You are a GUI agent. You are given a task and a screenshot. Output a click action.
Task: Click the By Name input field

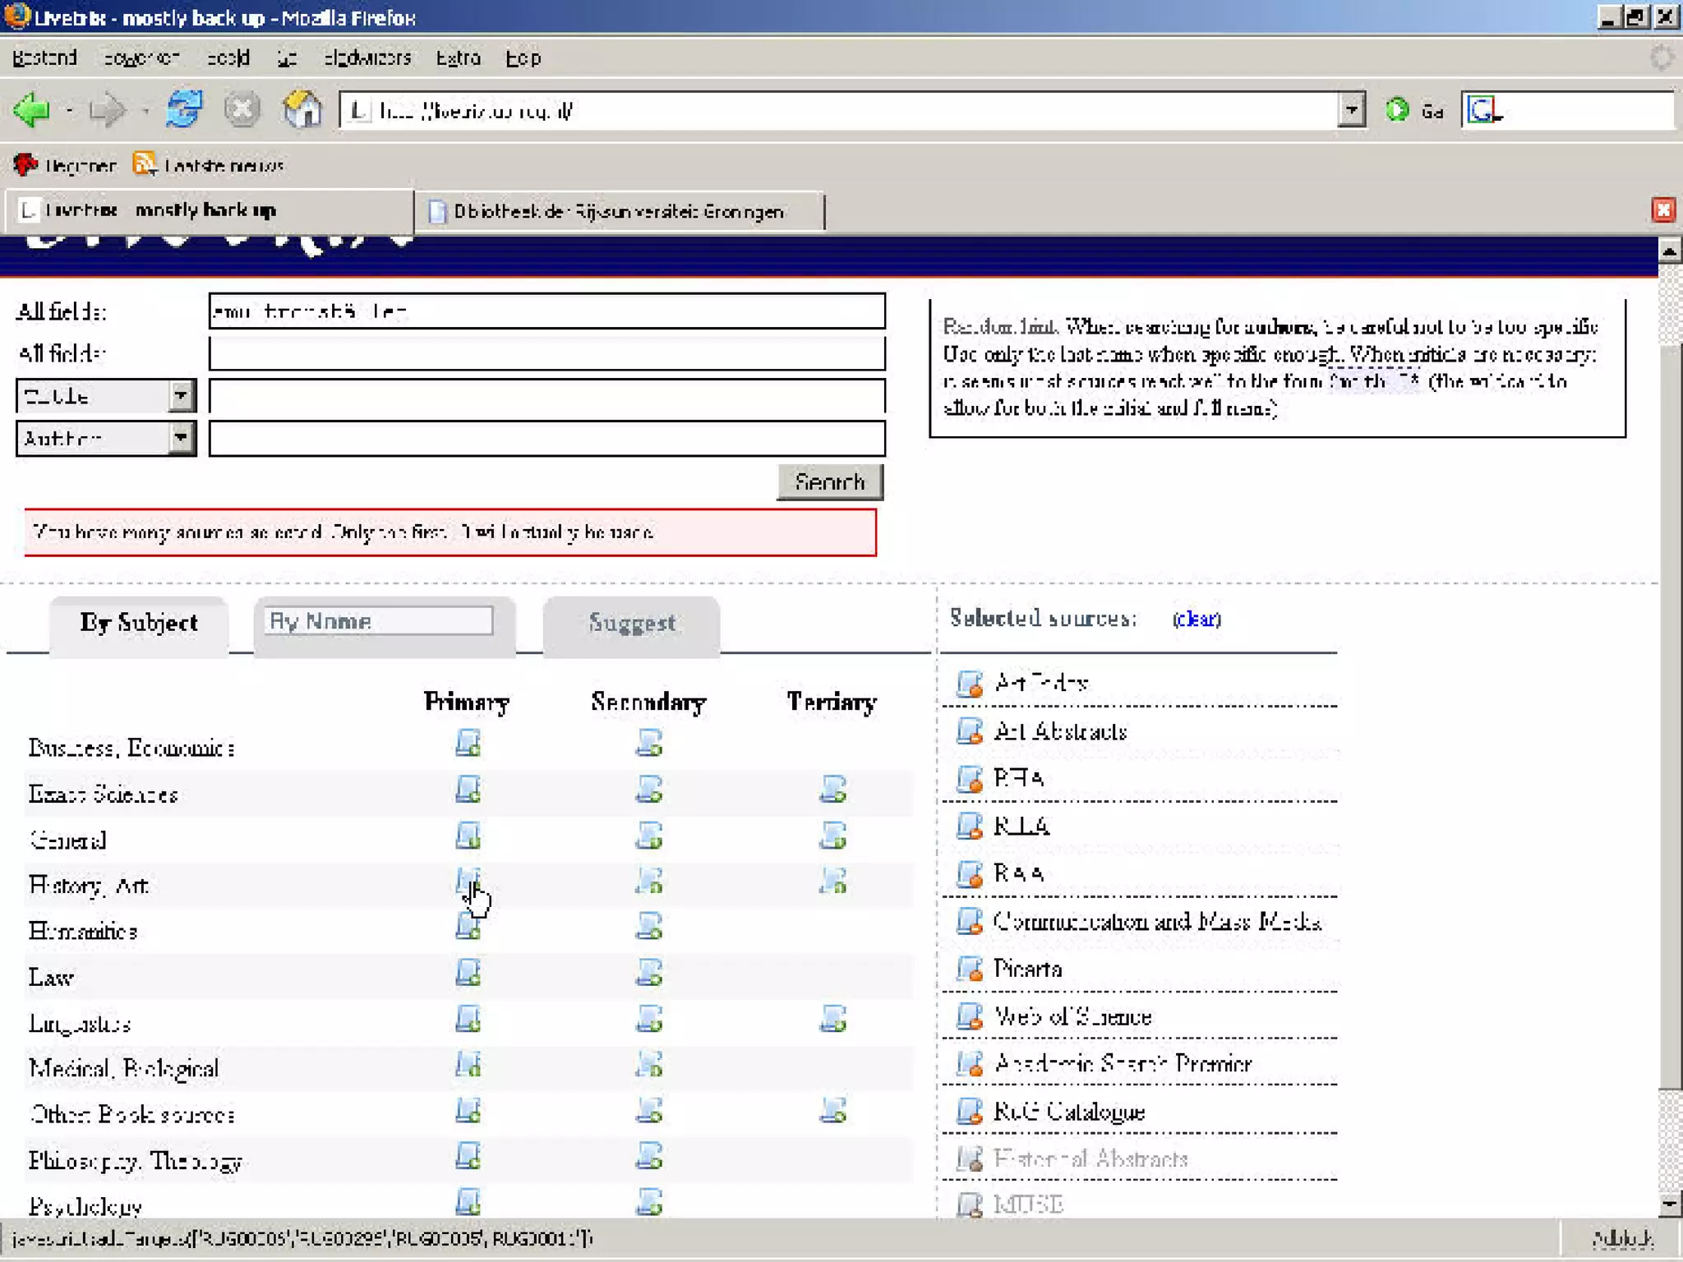[x=378, y=621]
